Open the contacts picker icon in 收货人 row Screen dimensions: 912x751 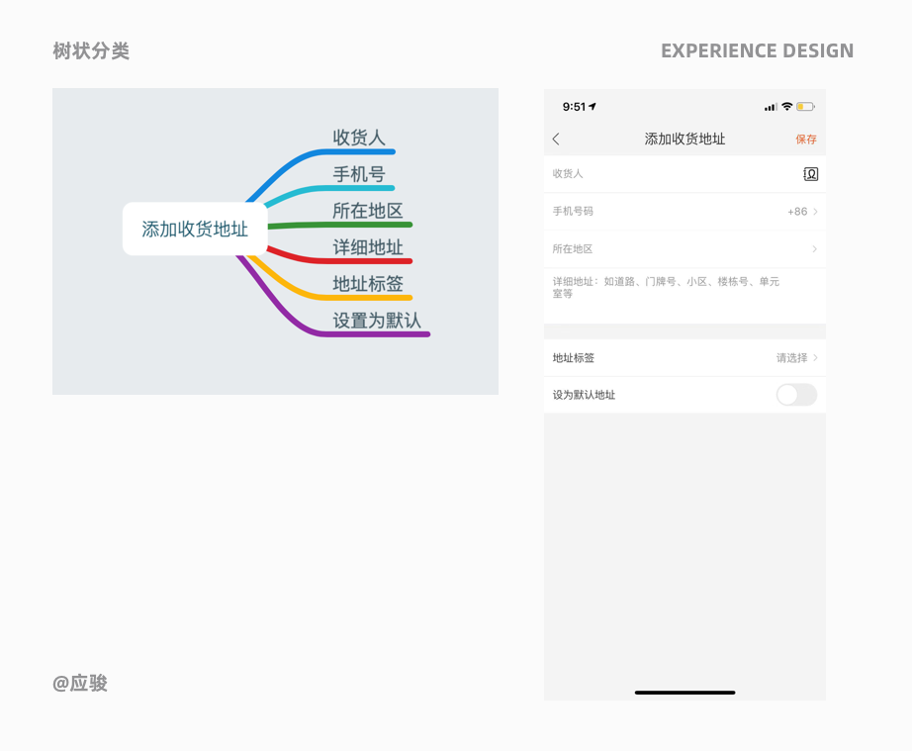coord(811,174)
